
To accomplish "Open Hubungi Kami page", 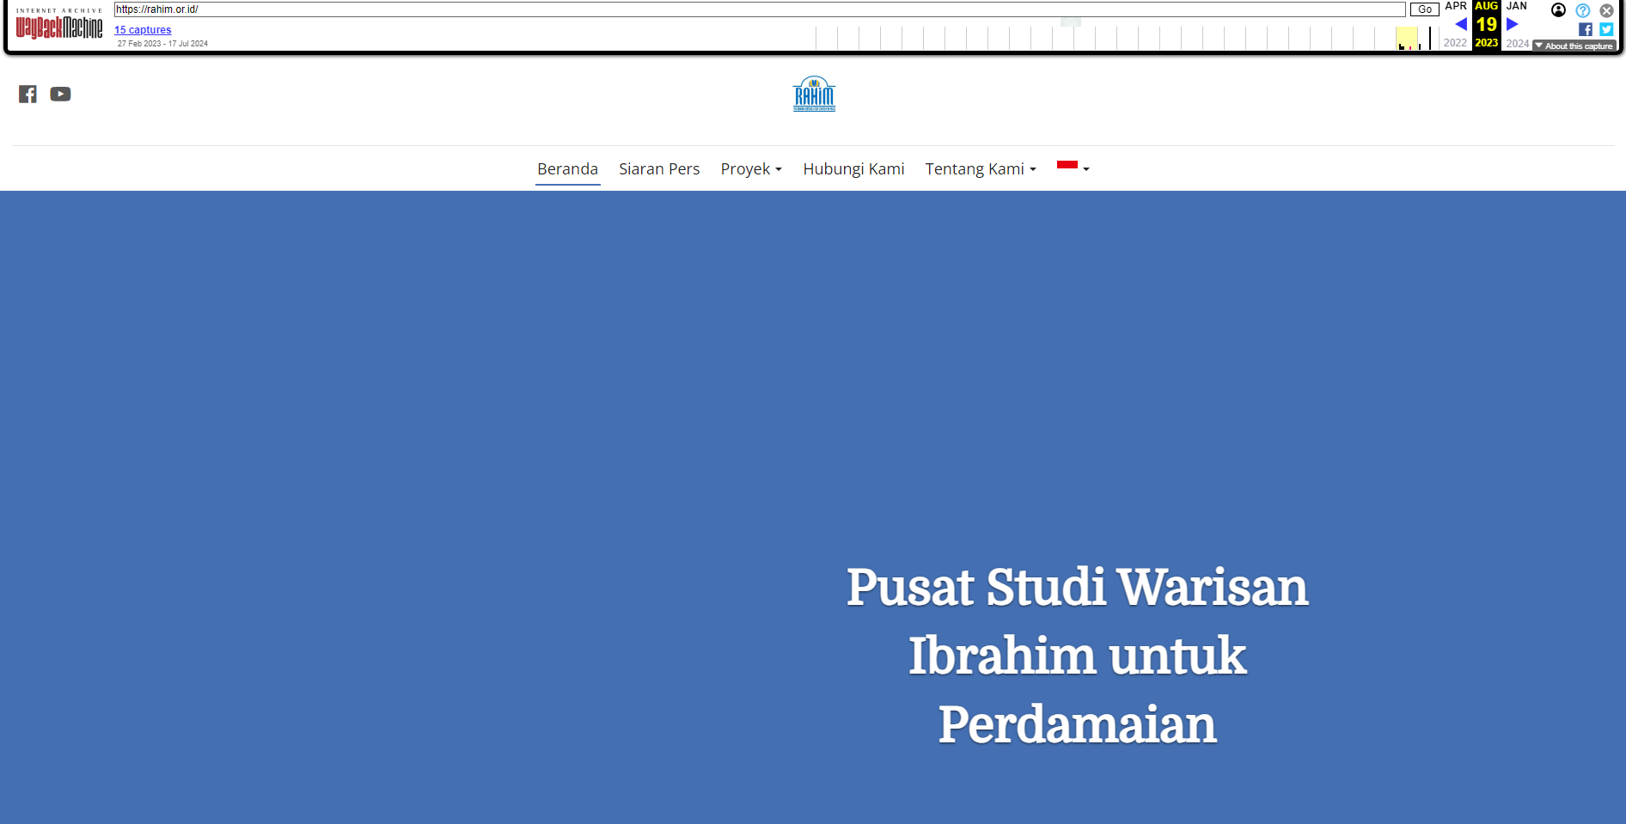I will coord(853,169).
